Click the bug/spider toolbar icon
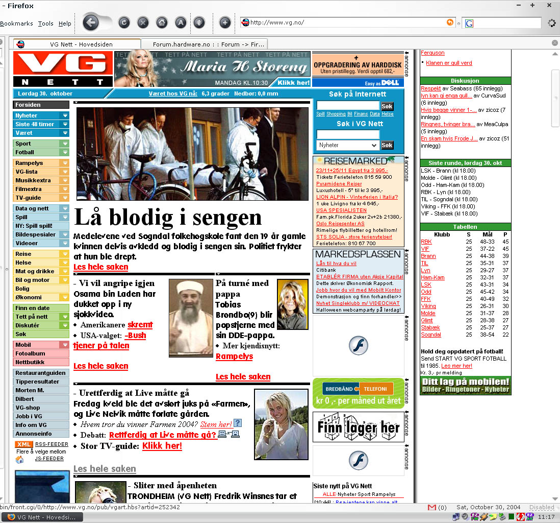 [199, 23]
